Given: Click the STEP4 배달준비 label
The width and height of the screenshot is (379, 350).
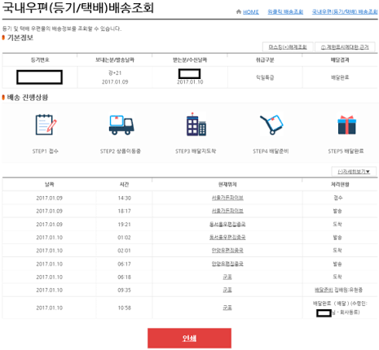Looking at the screenshot, I should (x=271, y=151).
